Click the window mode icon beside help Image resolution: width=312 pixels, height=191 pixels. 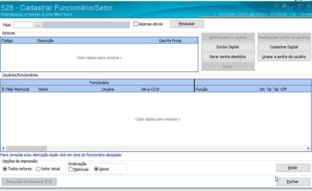[x=284, y=6]
